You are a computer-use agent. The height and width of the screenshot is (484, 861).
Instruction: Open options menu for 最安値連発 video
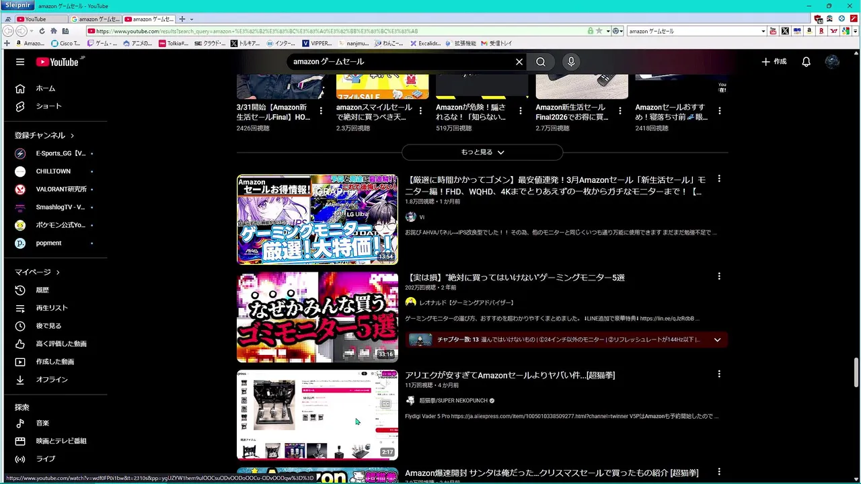719,179
